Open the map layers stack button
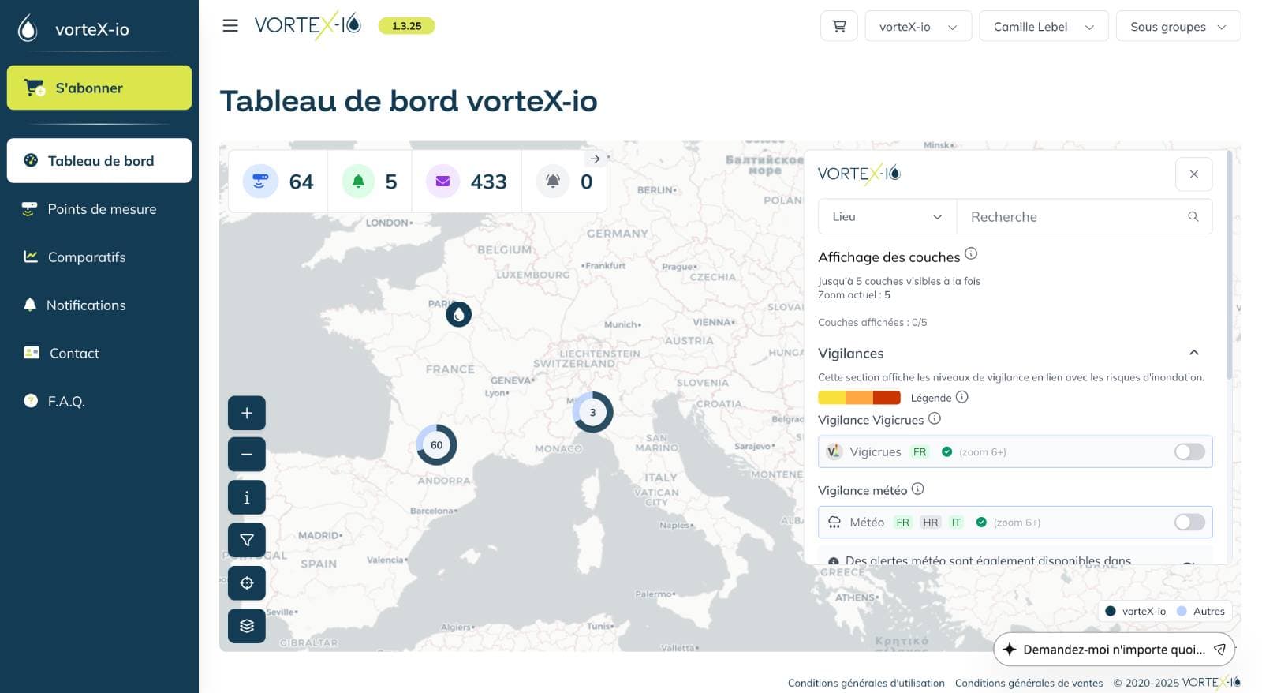 click(247, 626)
